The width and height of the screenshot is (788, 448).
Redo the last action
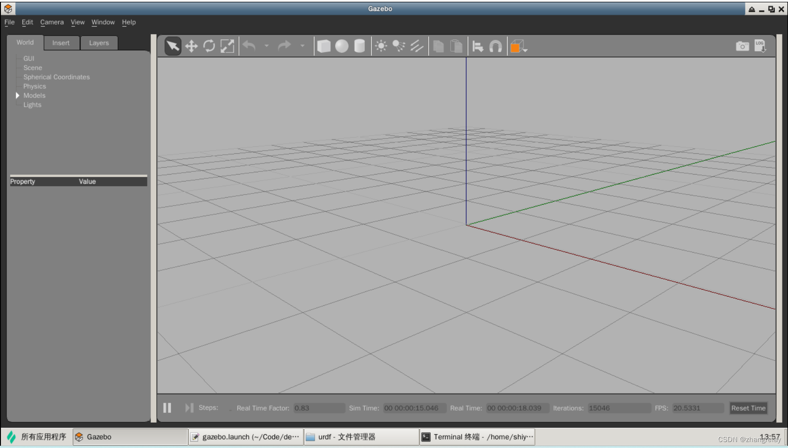point(284,46)
